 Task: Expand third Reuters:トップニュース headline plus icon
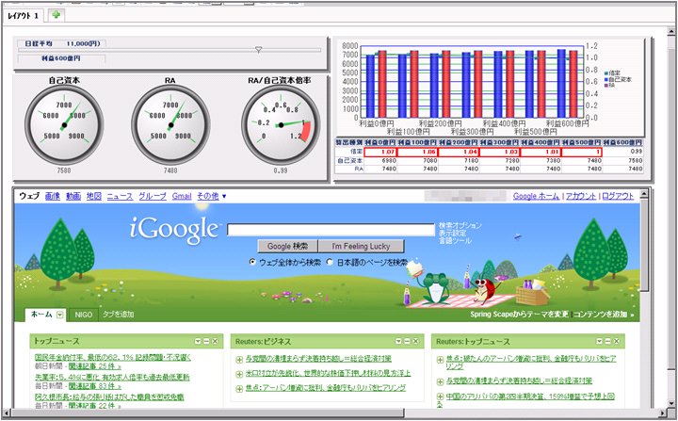coord(440,397)
